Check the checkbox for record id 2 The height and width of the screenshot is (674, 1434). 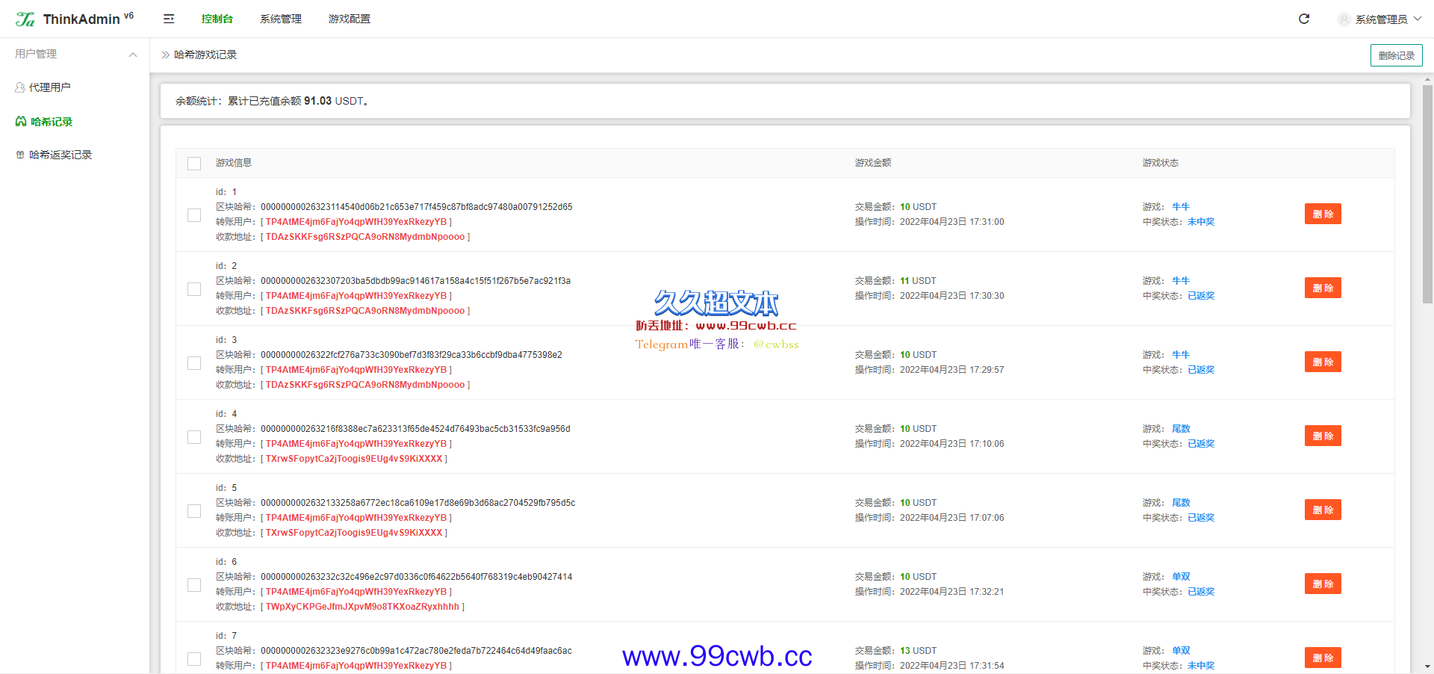(194, 289)
